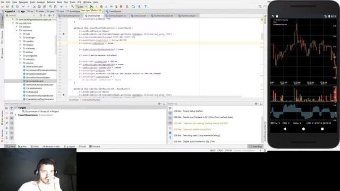This screenshot has width=340, height=191.
Task: Expand the candles folder
Action: tap(20, 41)
